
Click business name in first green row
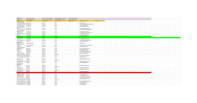tap(21, 37)
